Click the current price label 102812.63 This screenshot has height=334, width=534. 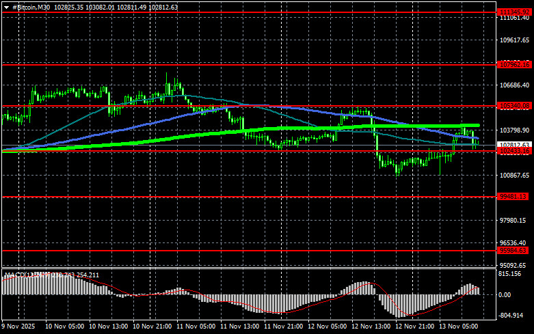514,145
